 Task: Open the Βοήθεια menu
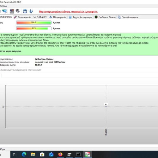pyautogui.click(x=3, y=6)
